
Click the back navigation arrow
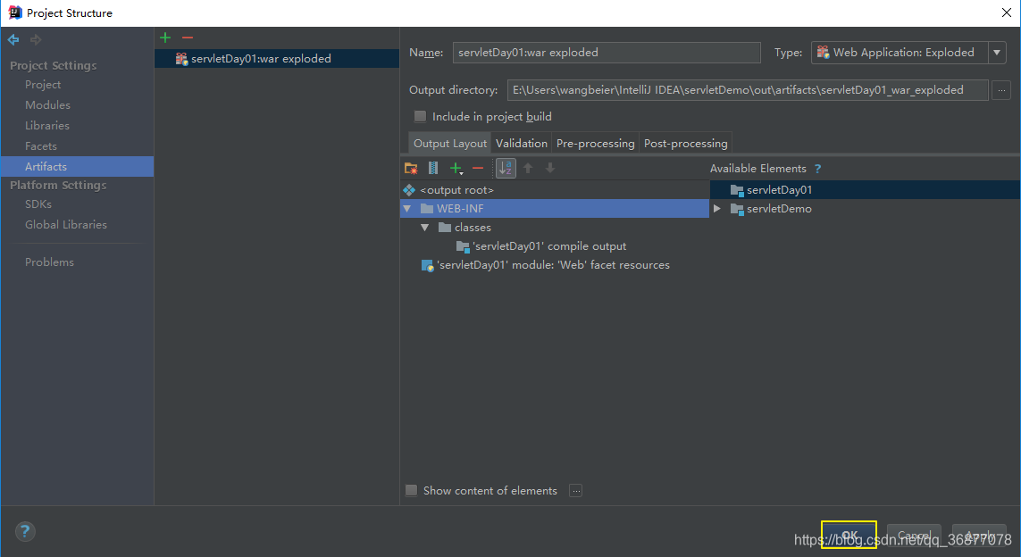click(x=13, y=39)
